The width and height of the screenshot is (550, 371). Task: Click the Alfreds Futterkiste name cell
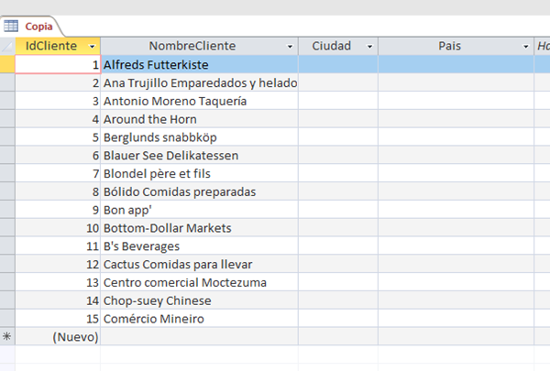tap(199, 65)
